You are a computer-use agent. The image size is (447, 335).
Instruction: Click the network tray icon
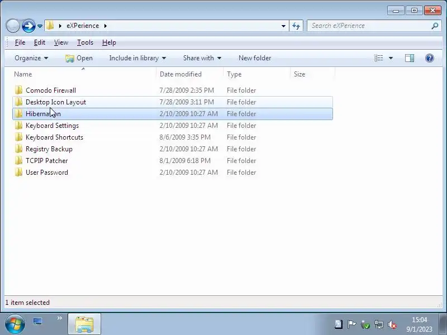coord(379,324)
